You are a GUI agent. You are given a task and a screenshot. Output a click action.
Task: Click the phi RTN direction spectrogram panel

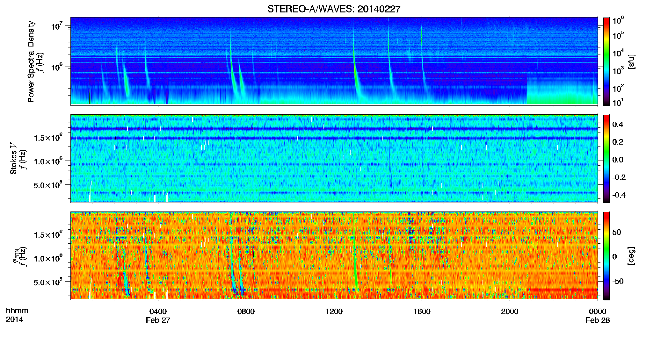[334, 255]
